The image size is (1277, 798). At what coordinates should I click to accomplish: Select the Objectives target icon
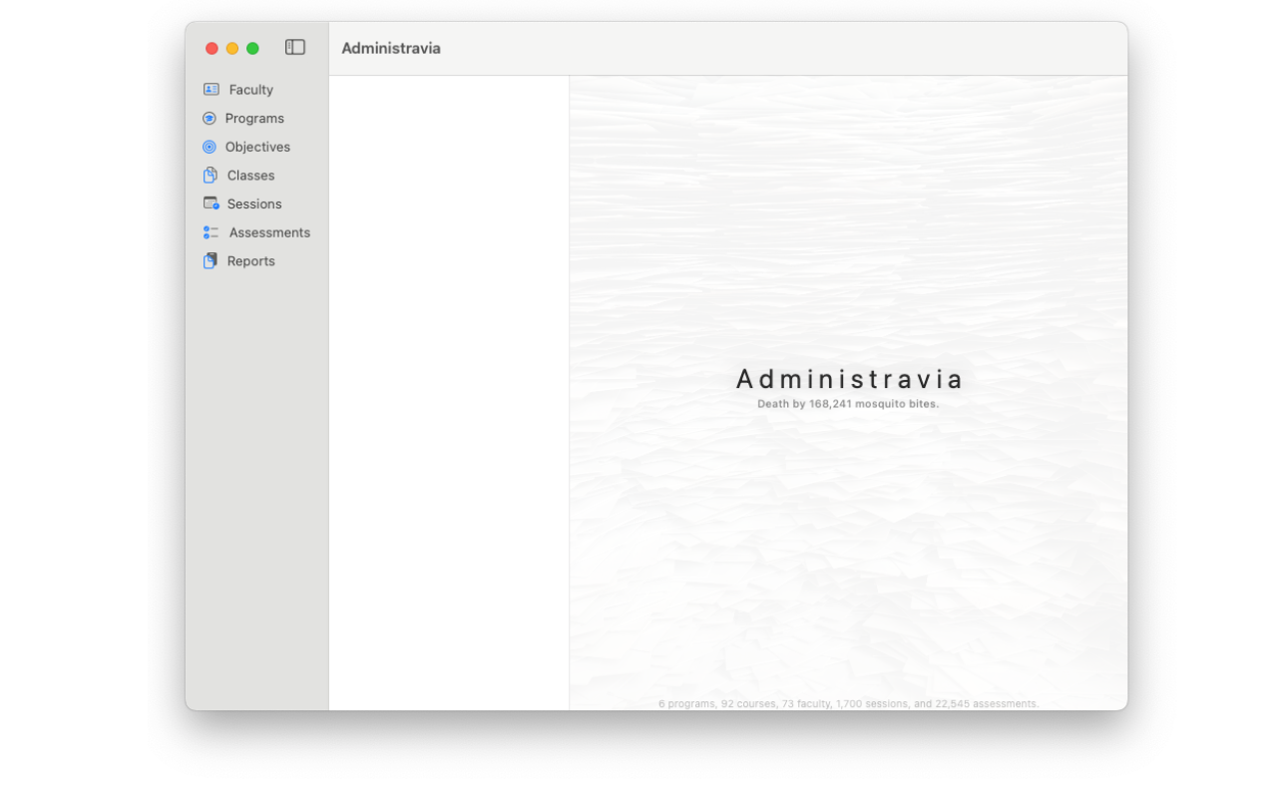210,147
